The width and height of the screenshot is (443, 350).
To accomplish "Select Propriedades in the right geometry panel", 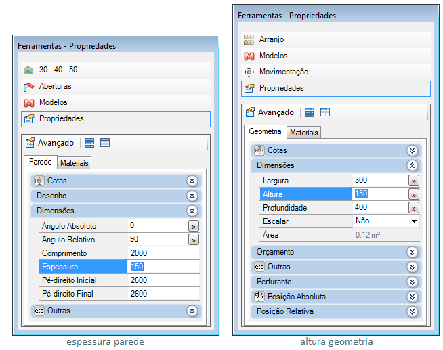I will pos(281,88).
